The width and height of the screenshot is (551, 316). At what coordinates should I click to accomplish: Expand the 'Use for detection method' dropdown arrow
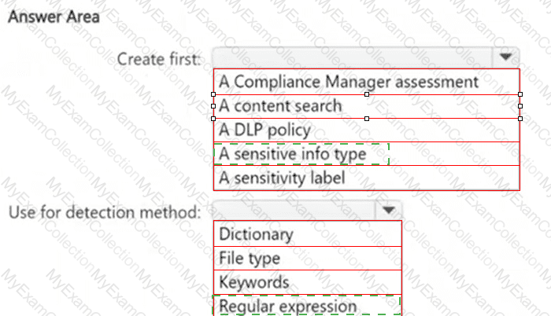pyautogui.click(x=387, y=211)
